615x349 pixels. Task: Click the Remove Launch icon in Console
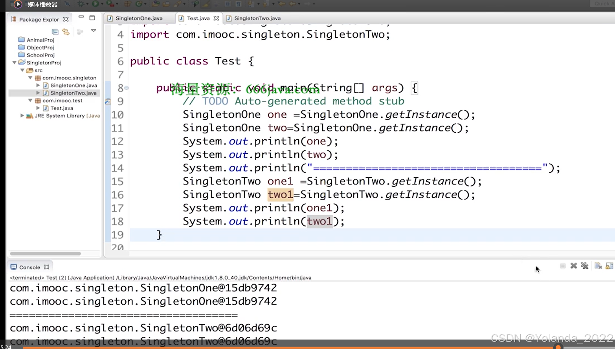pyautogui.click(x=574, y=266)
